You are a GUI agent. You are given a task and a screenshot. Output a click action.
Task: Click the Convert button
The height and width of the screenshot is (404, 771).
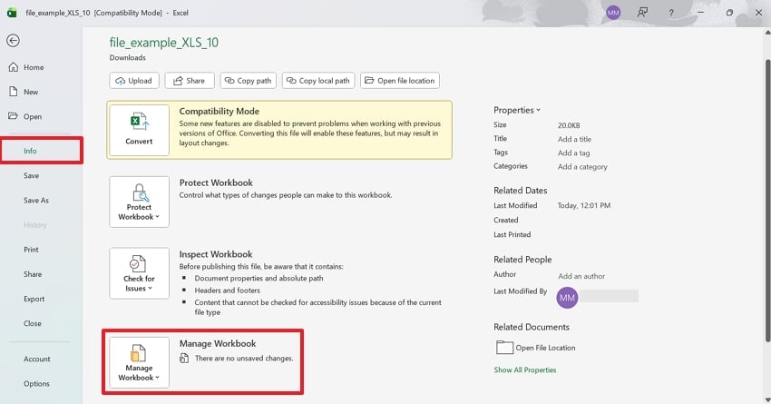pos(139,130)
